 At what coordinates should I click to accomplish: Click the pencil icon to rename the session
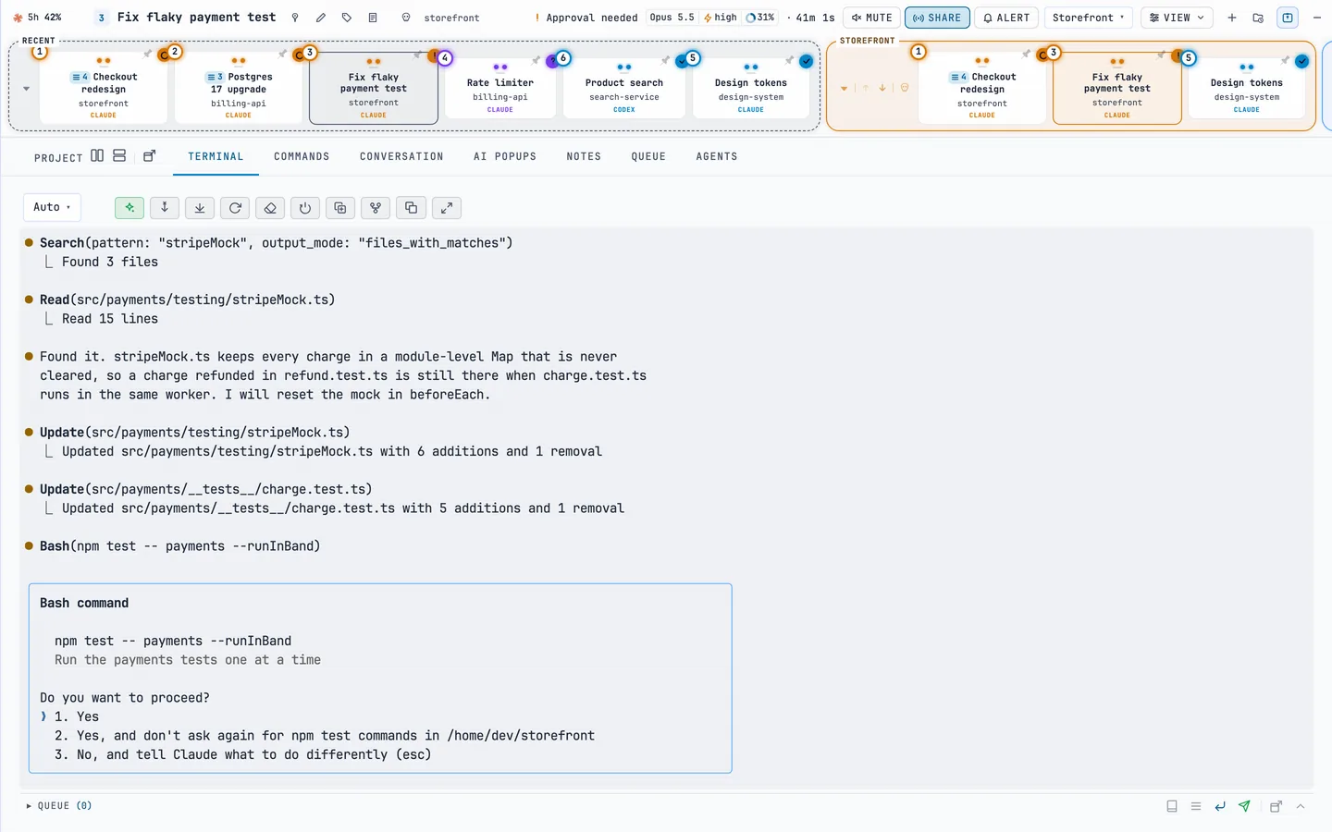pos(321,18)
